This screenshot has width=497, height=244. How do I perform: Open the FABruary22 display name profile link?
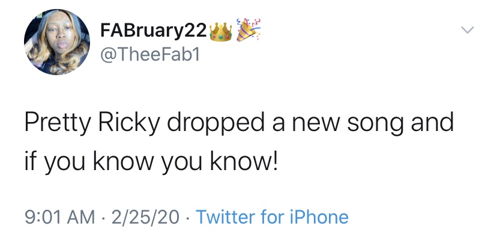tap(149, 31)
